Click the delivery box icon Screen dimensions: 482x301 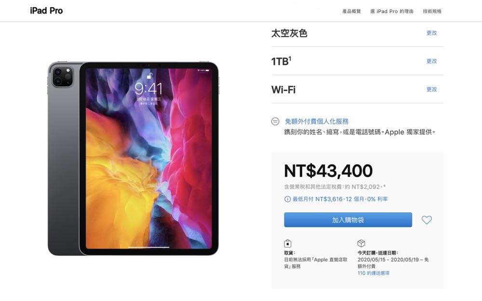(x=361, y=243)
